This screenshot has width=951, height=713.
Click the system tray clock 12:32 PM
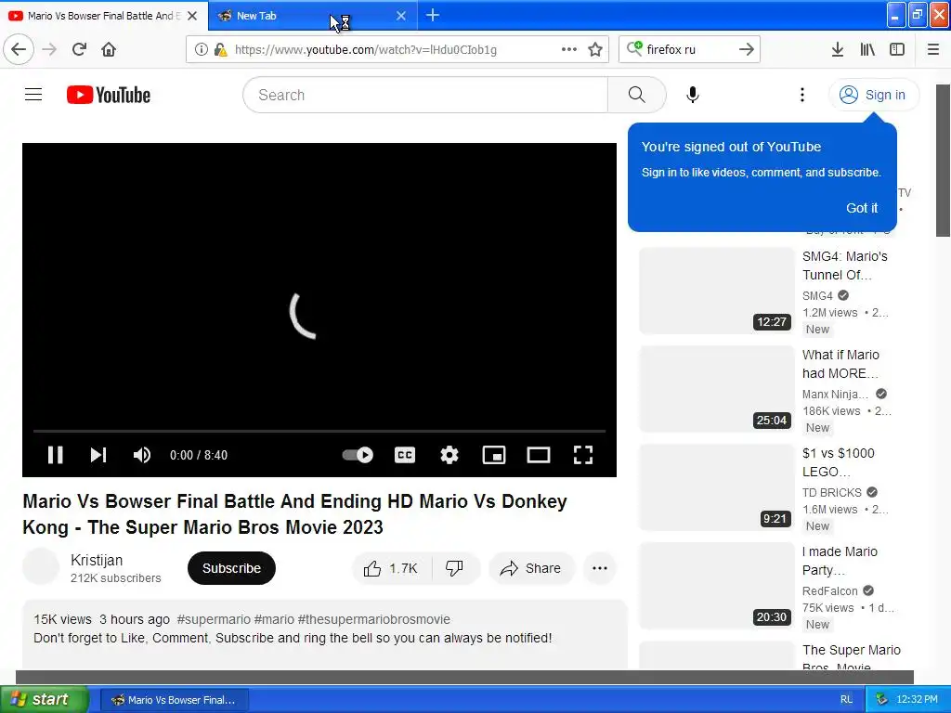[917, 700]
